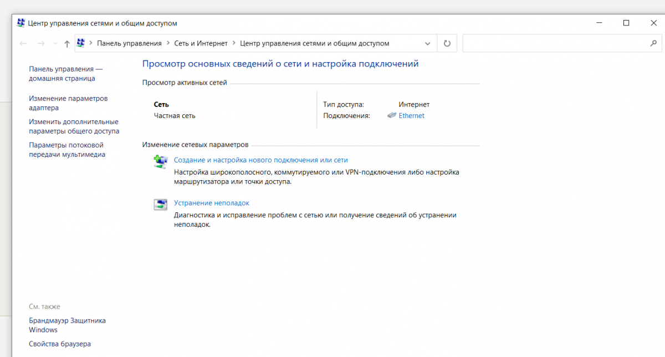Refresh the Control Panel window
This screenshot has height=357, width=665.
point(447,43)
